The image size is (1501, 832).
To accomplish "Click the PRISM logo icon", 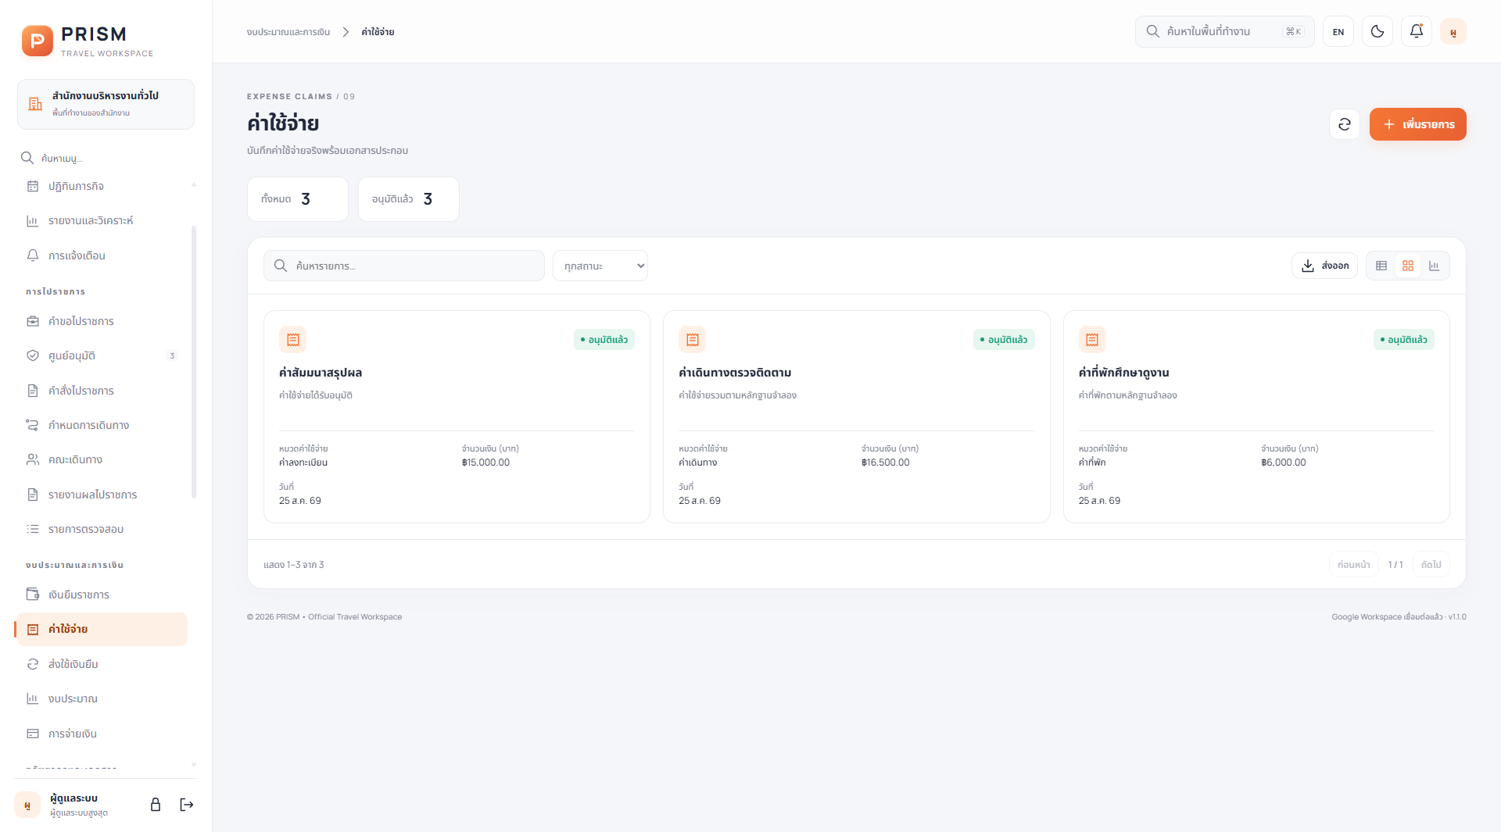I will 38,41.
